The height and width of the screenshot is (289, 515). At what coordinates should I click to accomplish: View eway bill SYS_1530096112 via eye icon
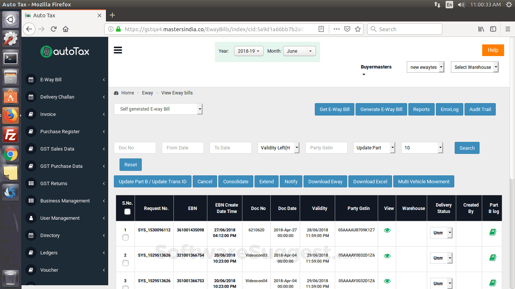tap(387, 230)
